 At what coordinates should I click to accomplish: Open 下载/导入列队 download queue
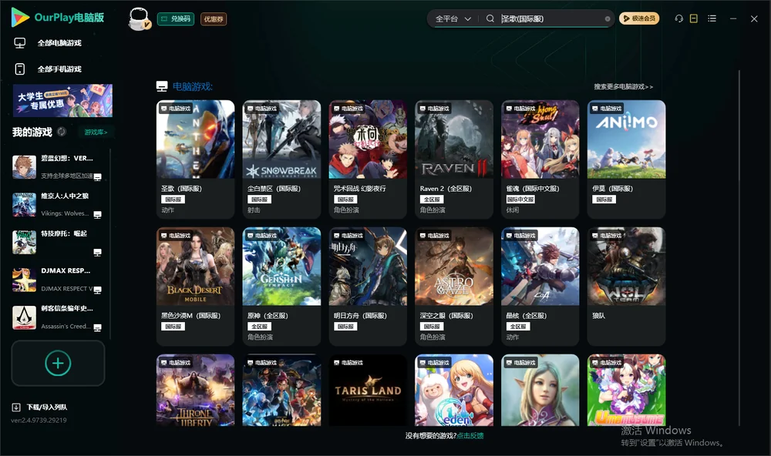40,407
